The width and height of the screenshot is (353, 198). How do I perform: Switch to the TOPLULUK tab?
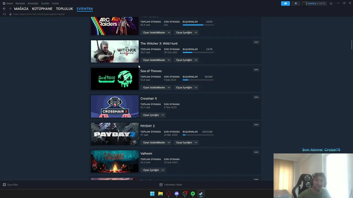tap(65, 9)
